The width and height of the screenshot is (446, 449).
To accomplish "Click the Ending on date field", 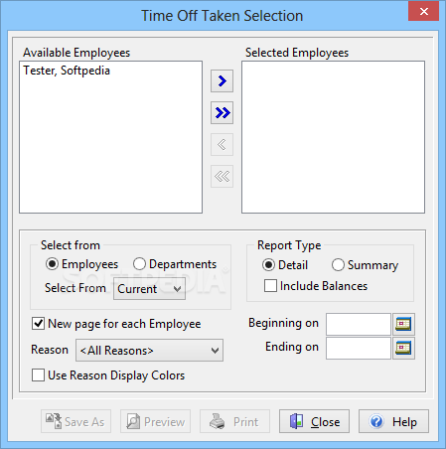I will coord(359,348).
